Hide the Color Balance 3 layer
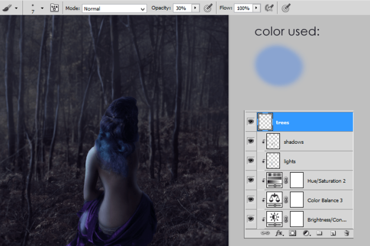 [250, 200]
